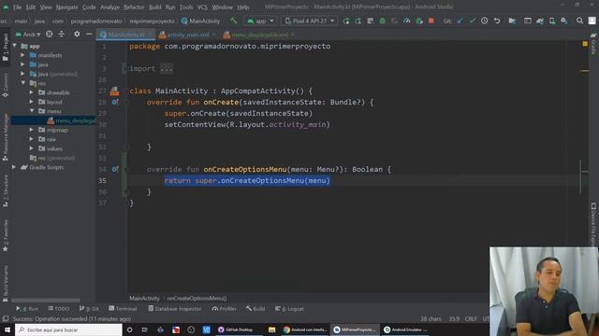599x336 pixels.
Task: Expand the java folder arrow
Action: (22, 64)
